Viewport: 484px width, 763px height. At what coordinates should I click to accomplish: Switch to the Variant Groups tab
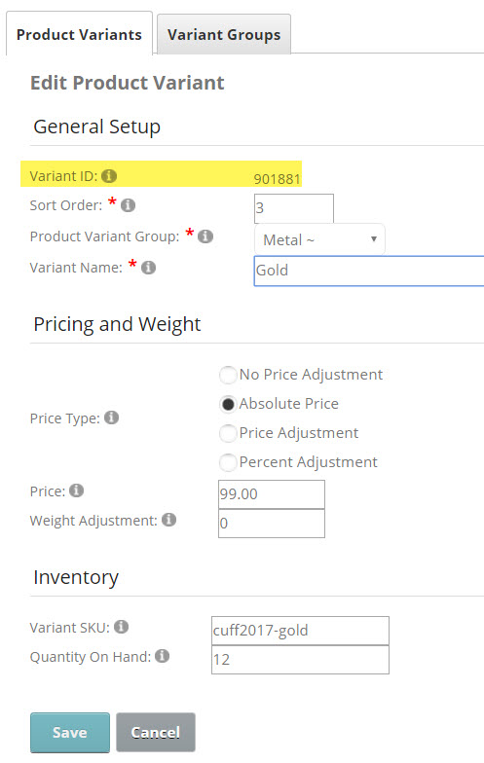(224, 35)
